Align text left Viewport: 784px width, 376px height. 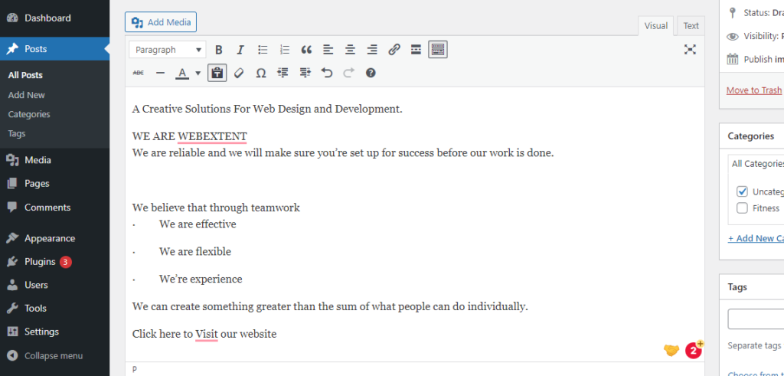pyautogui.click(x=328, y=50)
